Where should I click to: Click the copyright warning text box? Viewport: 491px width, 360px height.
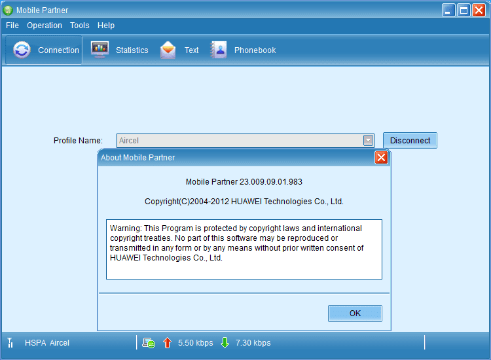click(244, 249)
